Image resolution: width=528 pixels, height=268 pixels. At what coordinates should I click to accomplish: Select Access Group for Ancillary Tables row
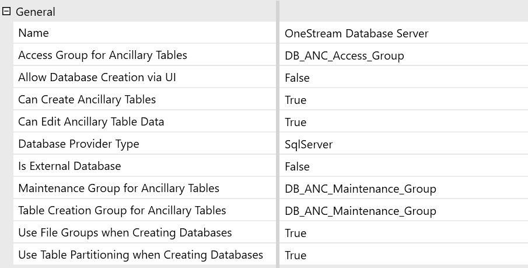[145, 55]
